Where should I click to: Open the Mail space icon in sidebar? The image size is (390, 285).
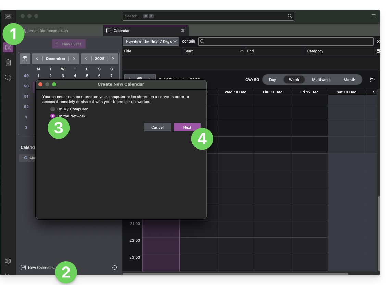[8, 16]
